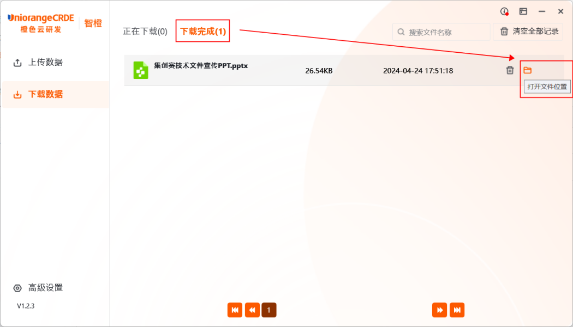Click the download arrow sidebar icon
The image size is (573, 327).
pos(17,95)
